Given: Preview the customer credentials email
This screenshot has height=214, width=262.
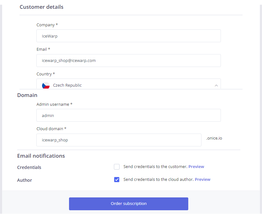Looking at the screenshot, I should coord(196,167).
